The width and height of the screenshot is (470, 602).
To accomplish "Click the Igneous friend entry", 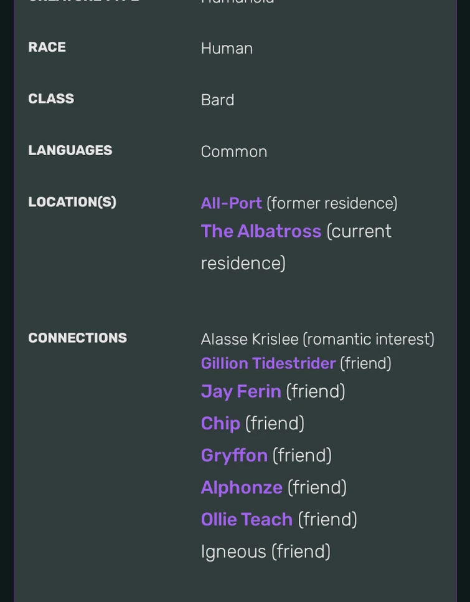I will coord(233,552).
